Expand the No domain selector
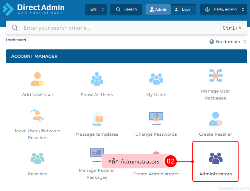This screenshot has width=250, height=191. point(227,42)
